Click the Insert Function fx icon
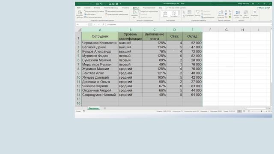Image resolution: width=274 pixels, height=154 pixels. (x=103, y=24)
